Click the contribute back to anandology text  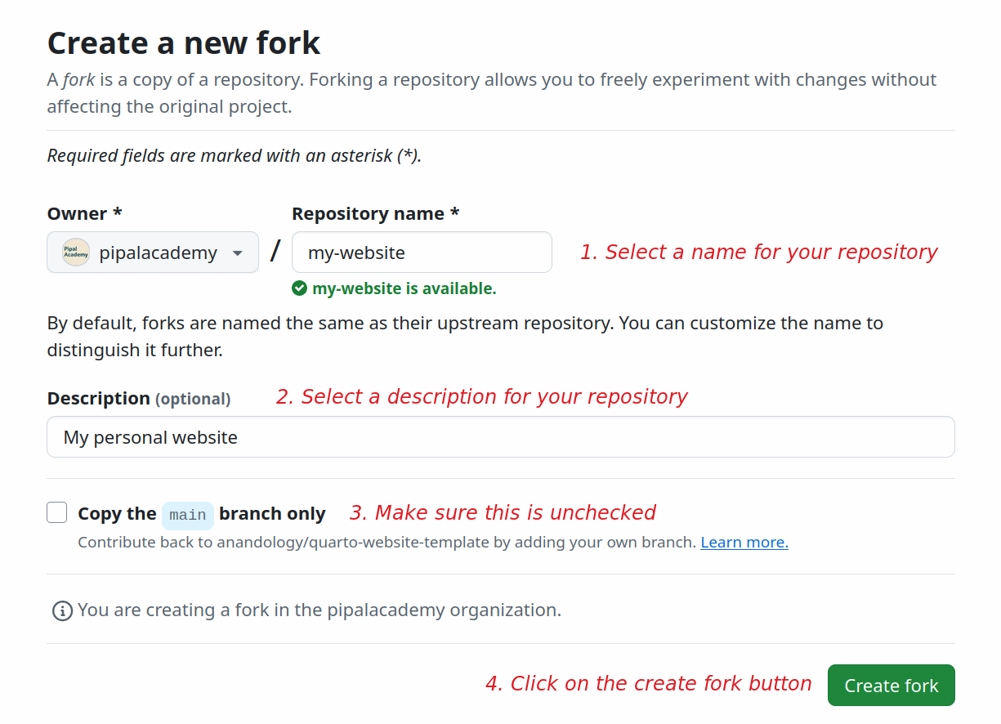[387, 542]
